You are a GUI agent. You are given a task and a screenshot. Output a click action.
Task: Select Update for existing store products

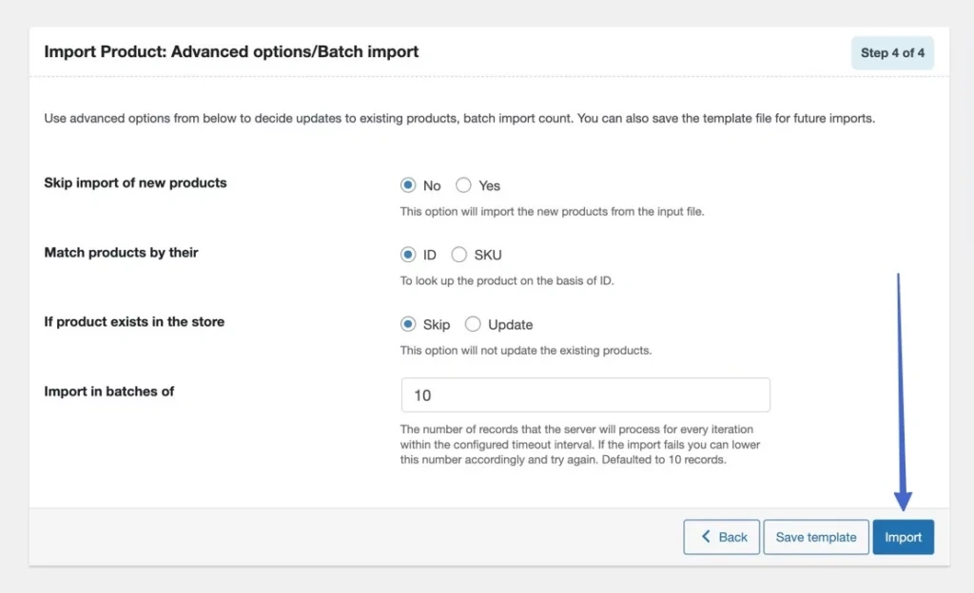pyautogui.click(x=473, y=324)
